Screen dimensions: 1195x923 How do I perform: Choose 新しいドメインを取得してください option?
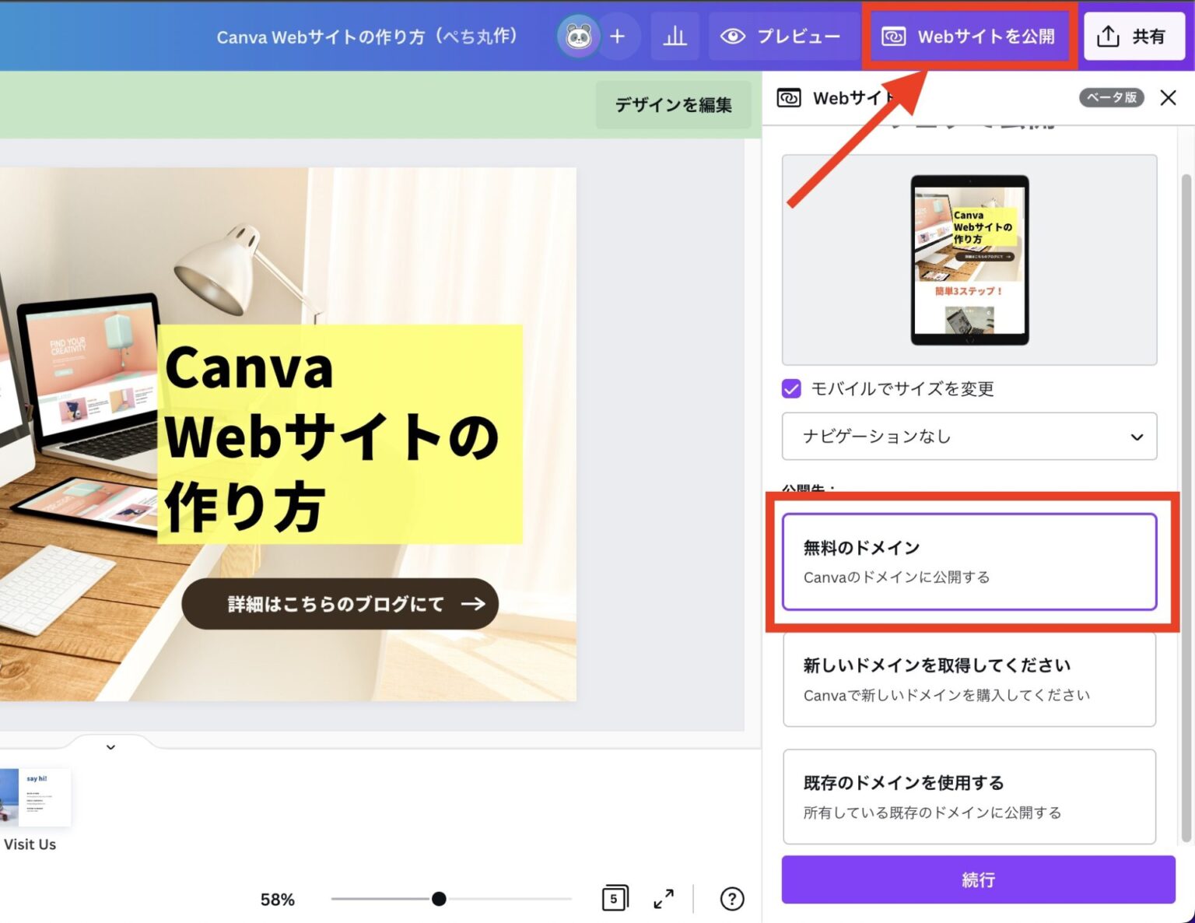(x=969, y=679)
